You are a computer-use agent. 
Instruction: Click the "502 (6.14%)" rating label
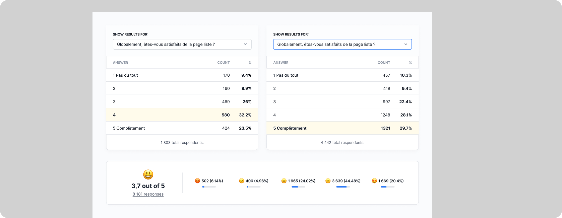tap(212, 181)
